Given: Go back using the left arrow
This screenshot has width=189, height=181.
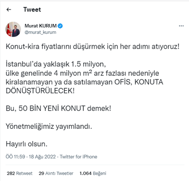Looking at the screenshot, I should click(9, 10).
